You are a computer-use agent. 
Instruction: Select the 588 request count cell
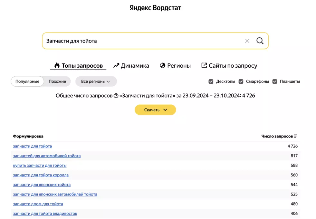point(294,166)
